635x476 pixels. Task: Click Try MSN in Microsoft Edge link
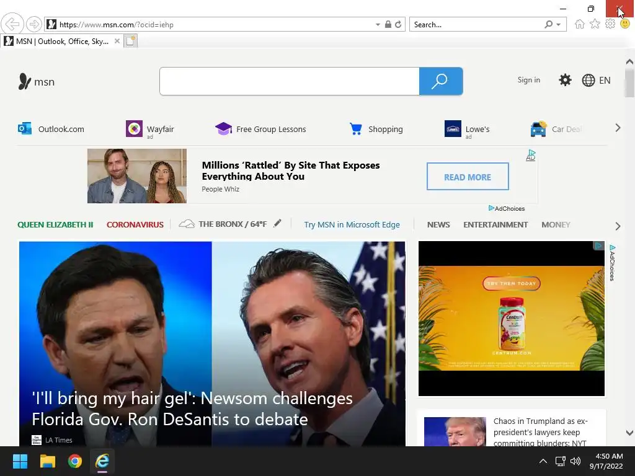pyautogui.click(x=352, y=224)
